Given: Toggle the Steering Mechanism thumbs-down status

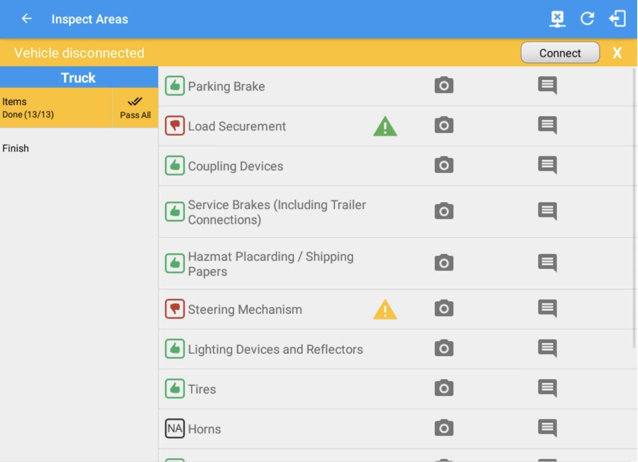Looking at the screenshot, I should coord(175,308).
